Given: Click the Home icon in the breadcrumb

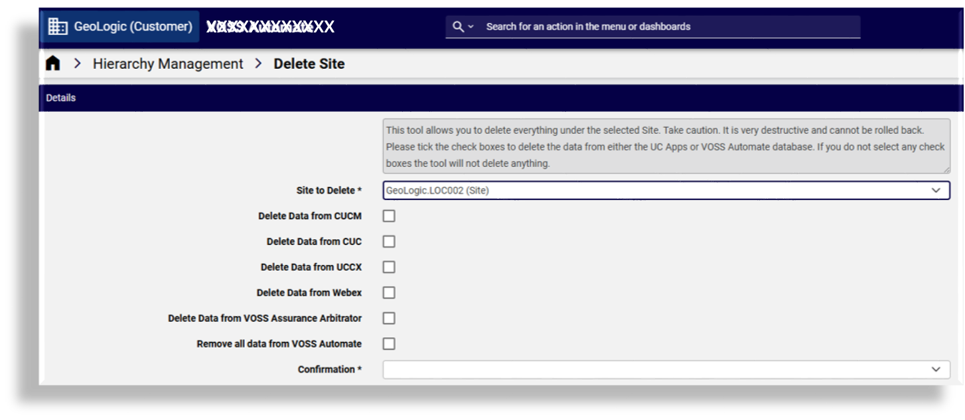Looking at the screenshot, I should pyautogui.click(x=52, y=63).
